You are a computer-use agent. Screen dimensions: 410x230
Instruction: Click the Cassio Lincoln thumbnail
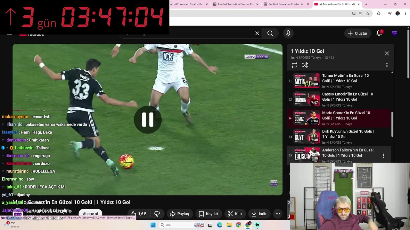tap(307, 99)
